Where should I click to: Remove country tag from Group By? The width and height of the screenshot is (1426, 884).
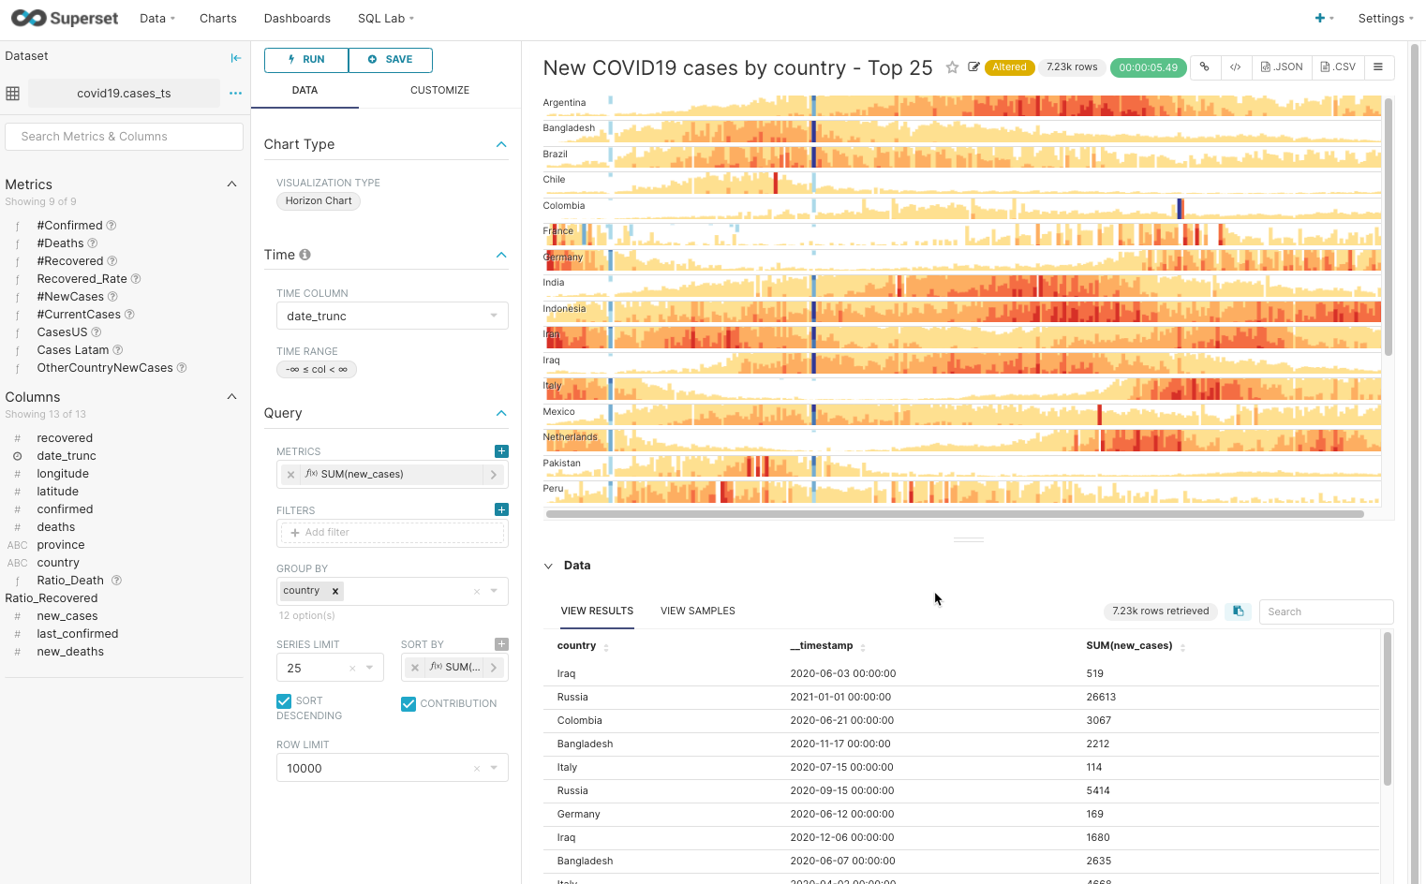point(335,591)
